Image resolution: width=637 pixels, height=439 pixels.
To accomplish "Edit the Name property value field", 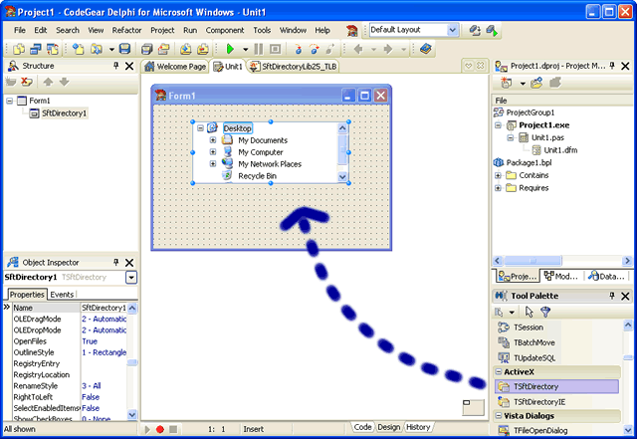I will [x=104, y=308].
